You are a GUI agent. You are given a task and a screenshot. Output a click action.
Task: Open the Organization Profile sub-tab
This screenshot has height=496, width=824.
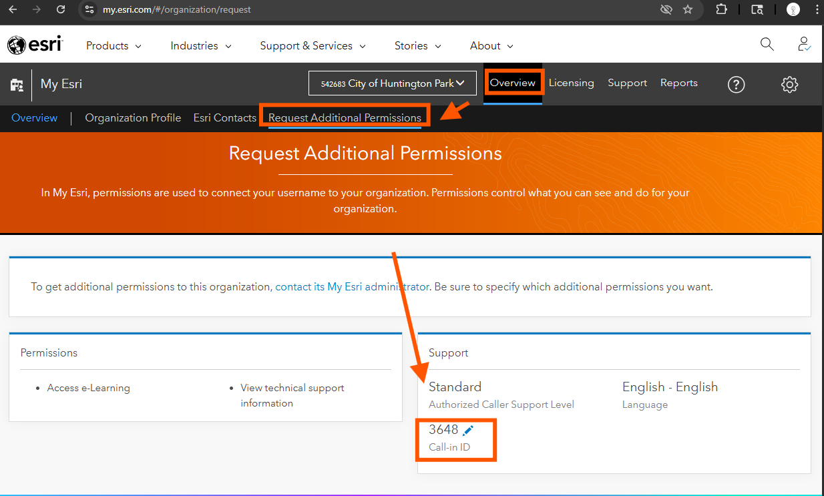[133, 117]
